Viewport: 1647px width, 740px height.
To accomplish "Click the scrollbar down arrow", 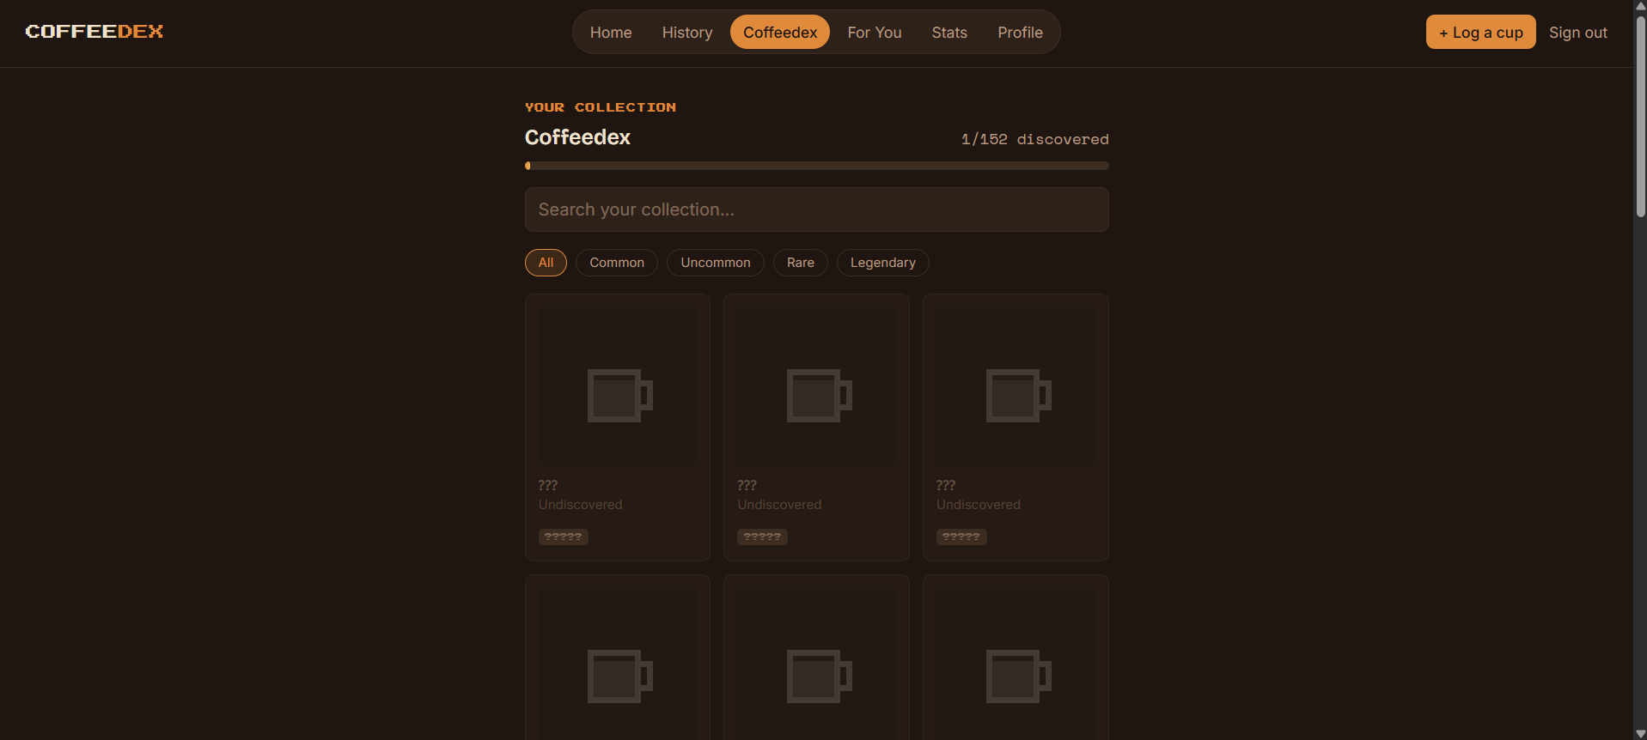I will (1640, 733).
